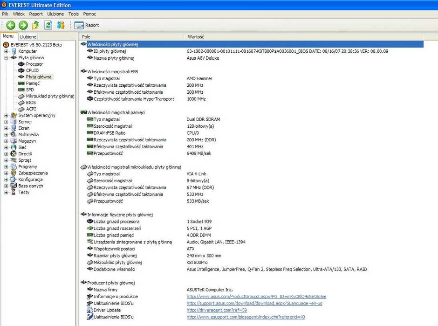This screenshot has height=326, width=438.
Task: Collapse the Płyta główna tree node
Action: (x=6, y=57)
